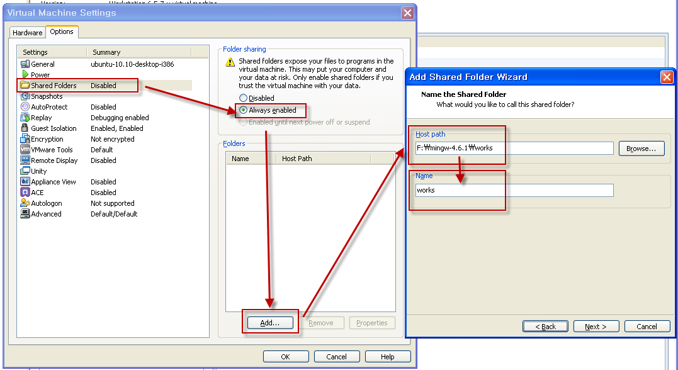Select the Disabled folder sharing option

point(257,98)
